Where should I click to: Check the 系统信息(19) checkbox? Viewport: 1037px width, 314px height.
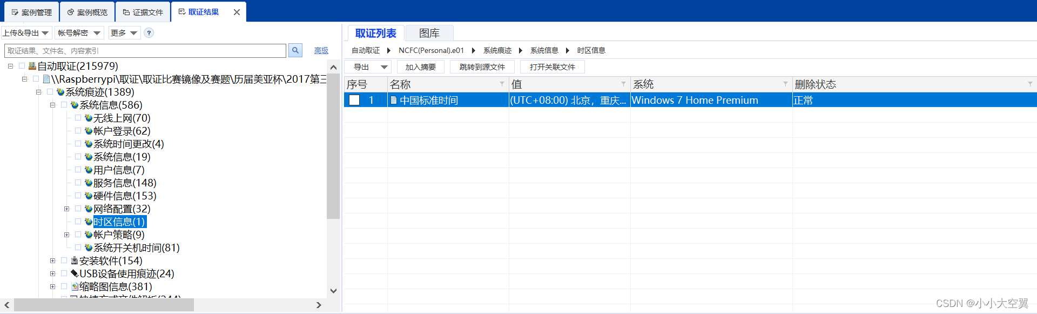tap(78, 157)
